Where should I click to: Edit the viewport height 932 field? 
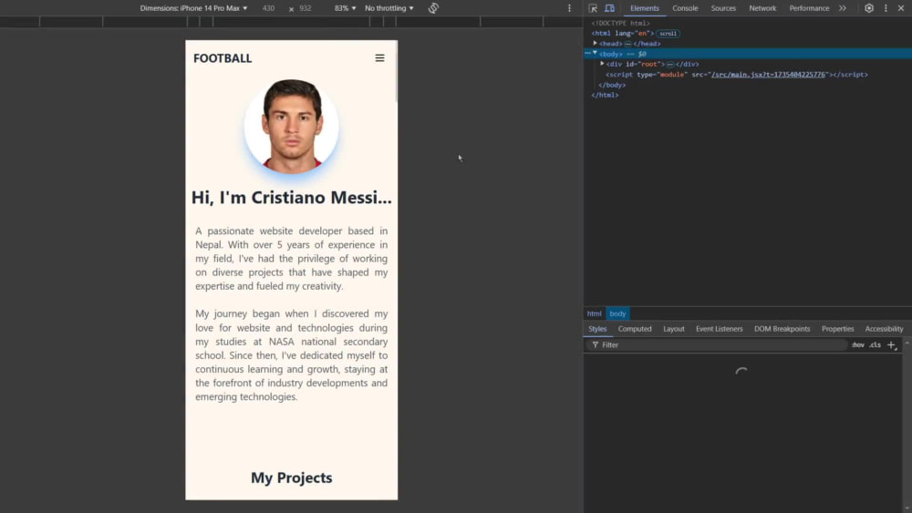coord(306,8)
